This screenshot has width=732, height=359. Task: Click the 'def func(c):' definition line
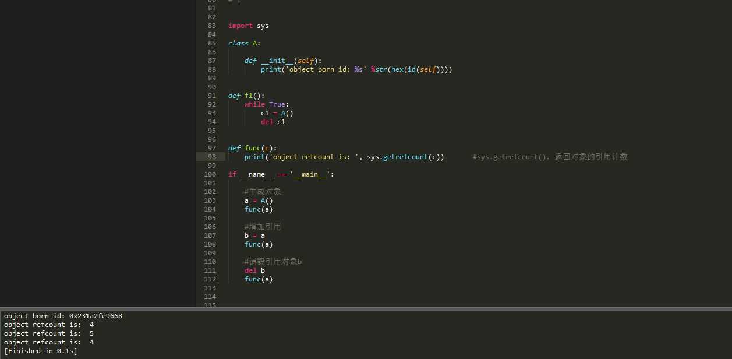(x=253, y=148)
